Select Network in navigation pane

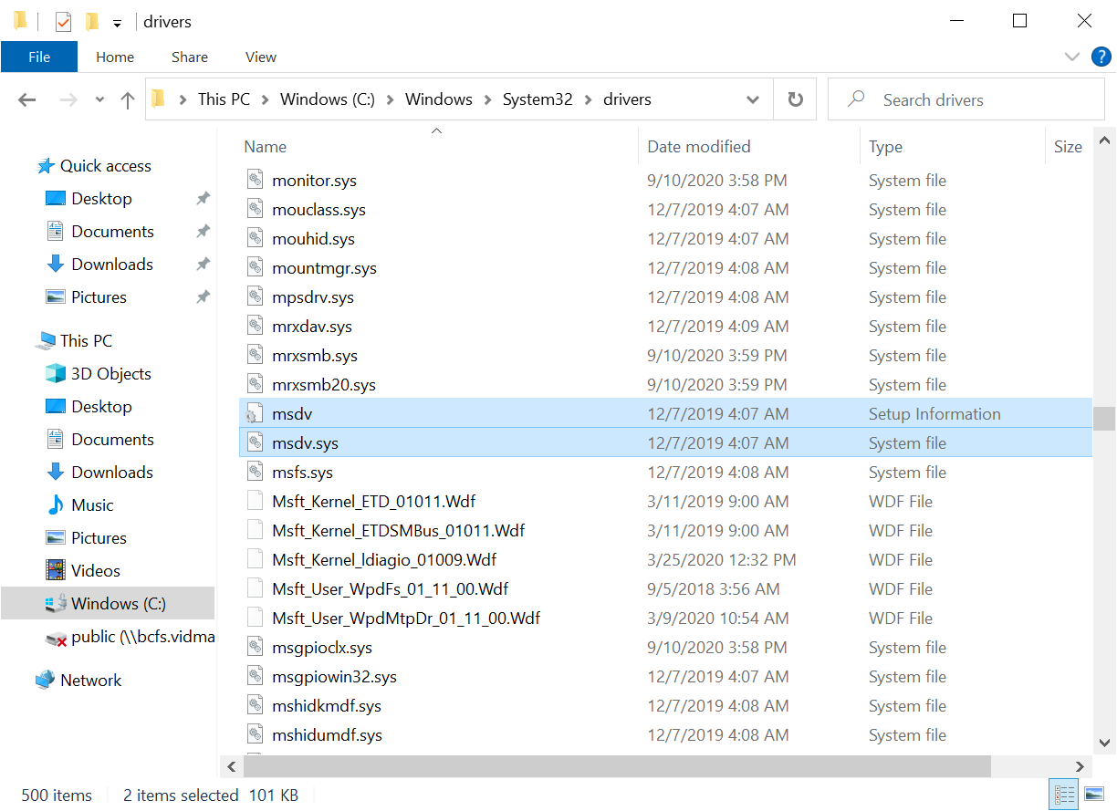click(x=90, y=681)
